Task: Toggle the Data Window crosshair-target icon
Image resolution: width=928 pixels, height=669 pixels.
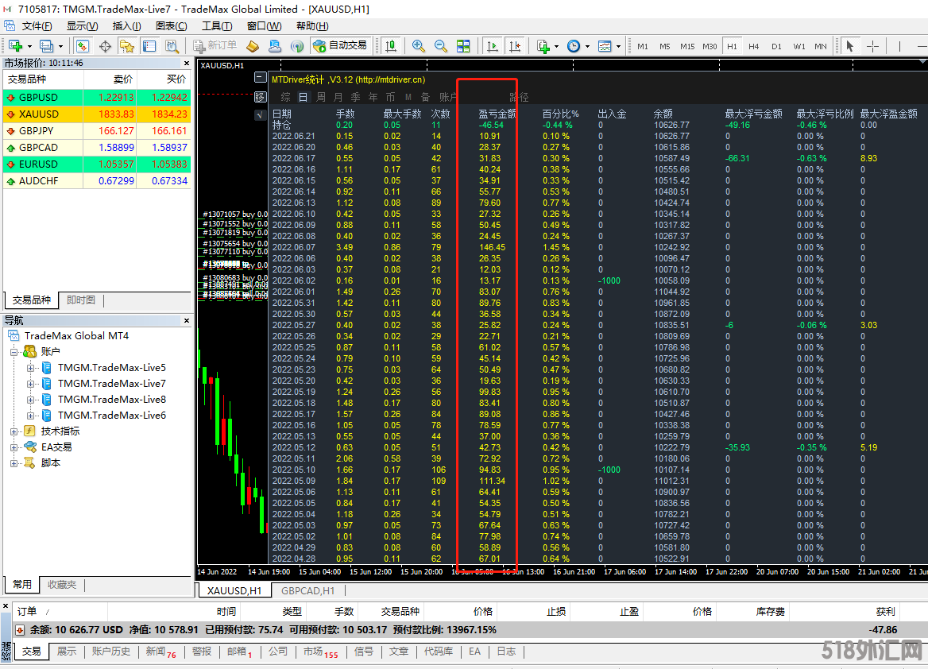Action: pos(105,45)
